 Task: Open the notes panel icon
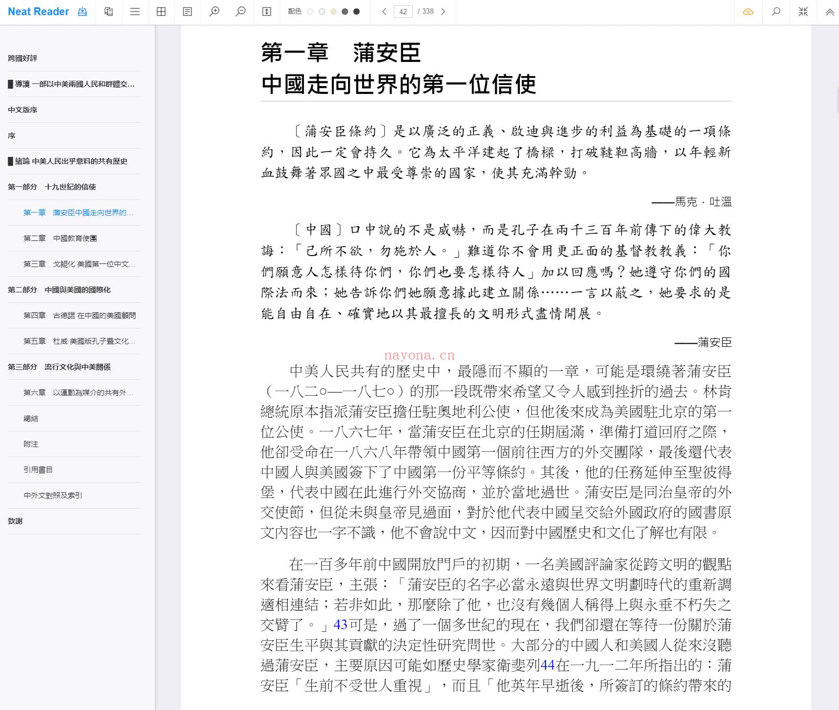[187, 12]
